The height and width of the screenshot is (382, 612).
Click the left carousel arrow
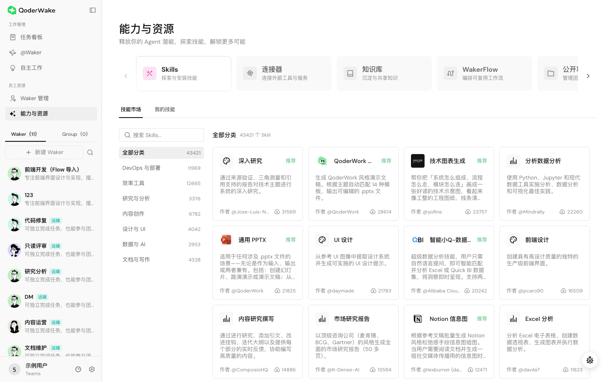(x=126, y=76)
